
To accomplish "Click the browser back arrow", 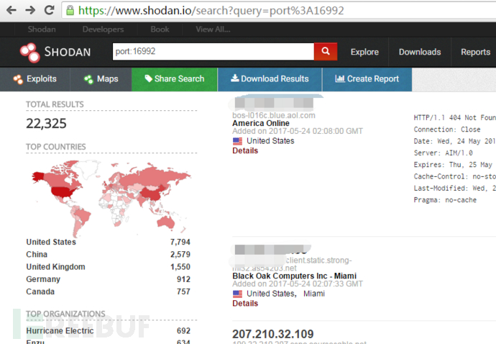I will click(x=12, y=10).
